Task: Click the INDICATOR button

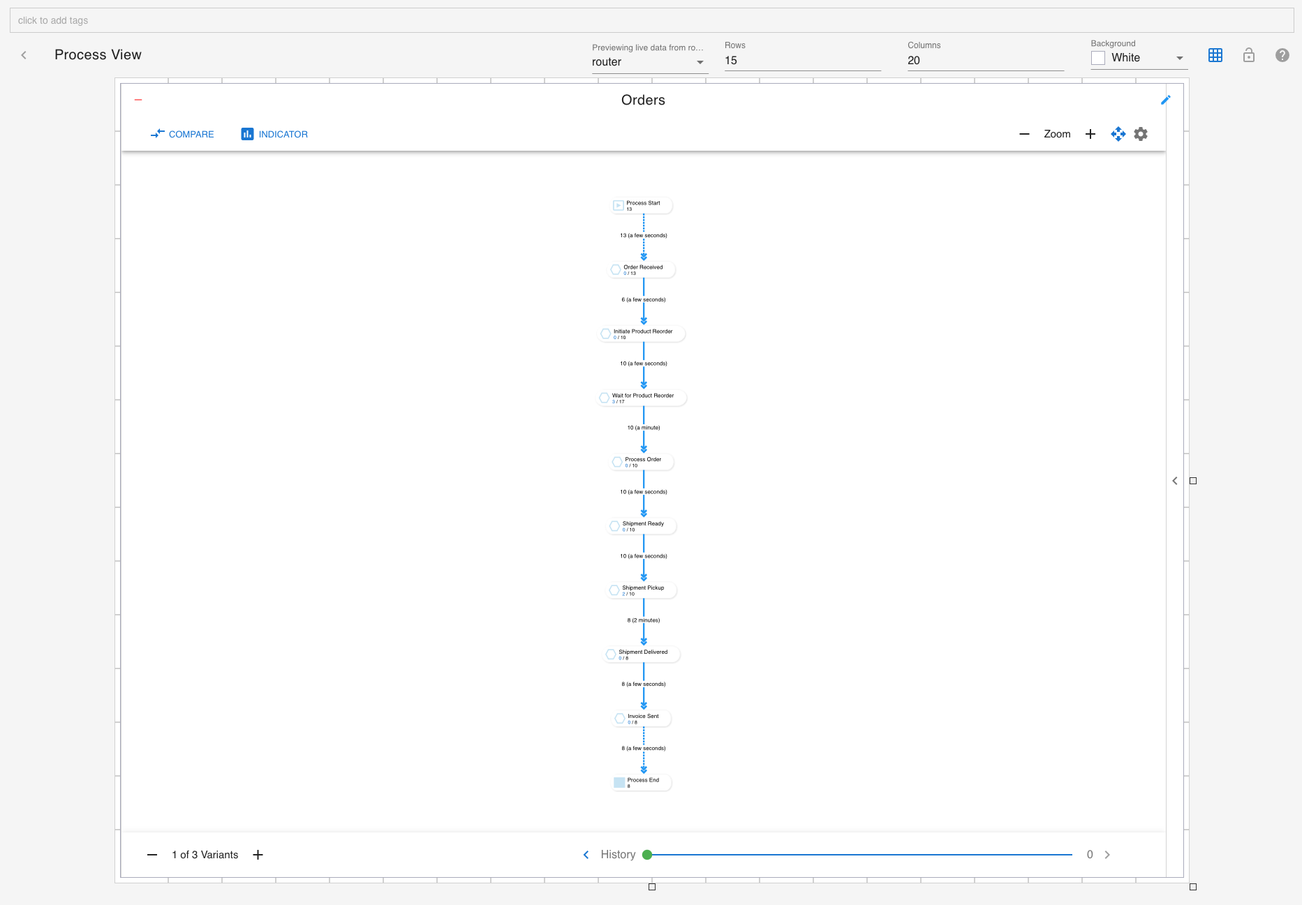Action: tap(274, 134)
